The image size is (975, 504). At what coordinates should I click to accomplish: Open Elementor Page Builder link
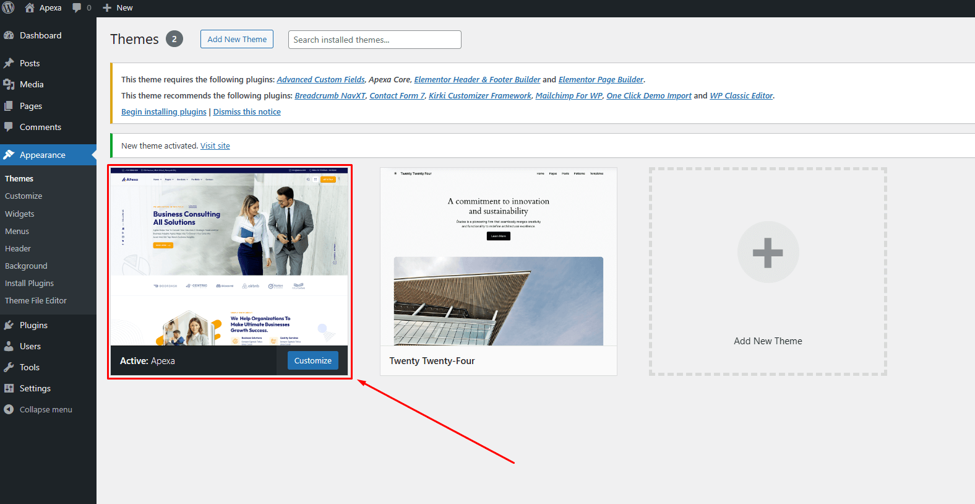point(601,79)
